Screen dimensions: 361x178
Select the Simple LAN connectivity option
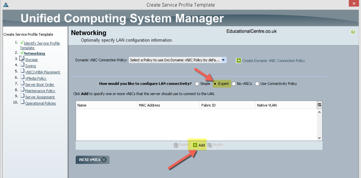tap(197, 84)
